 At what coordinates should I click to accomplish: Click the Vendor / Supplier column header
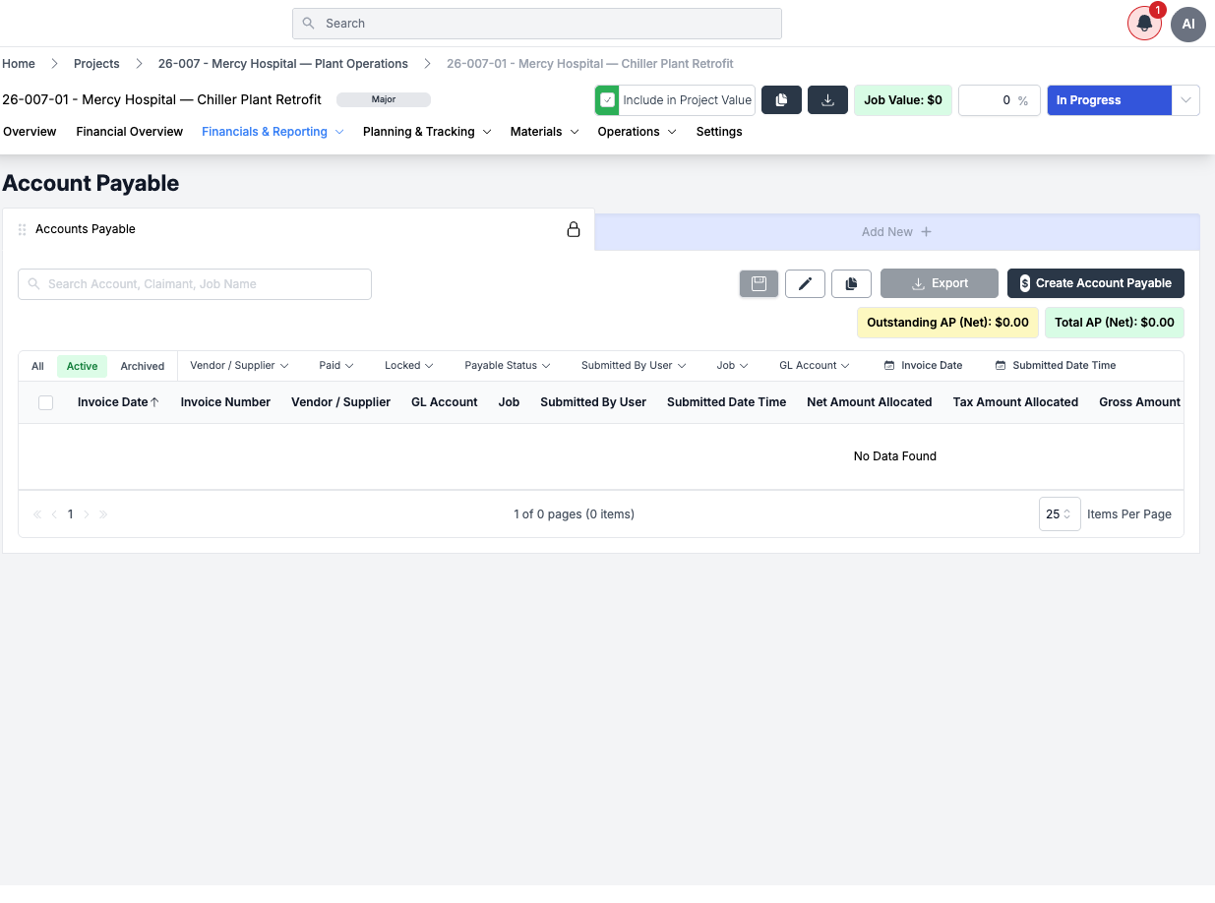coord(340,402)
